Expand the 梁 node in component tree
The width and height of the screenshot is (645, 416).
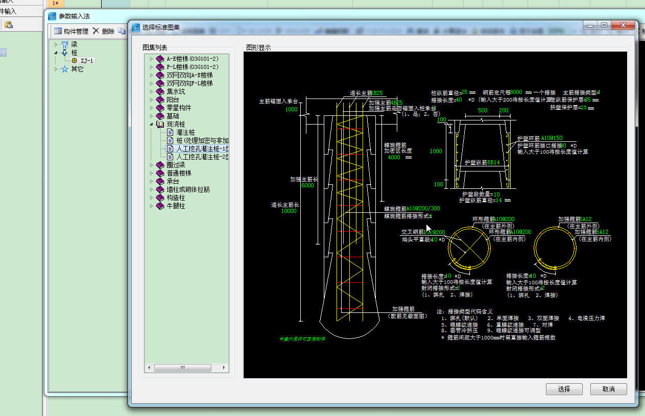pos(56,44)
